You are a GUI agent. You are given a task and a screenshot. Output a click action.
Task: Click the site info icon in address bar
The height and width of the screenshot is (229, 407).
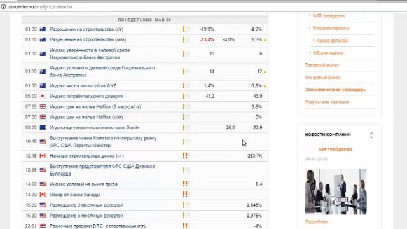point(3,7)
